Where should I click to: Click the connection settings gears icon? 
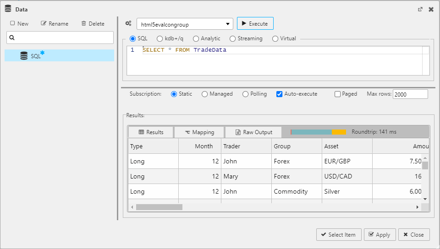pyautogui.click(x=128, y=23)
